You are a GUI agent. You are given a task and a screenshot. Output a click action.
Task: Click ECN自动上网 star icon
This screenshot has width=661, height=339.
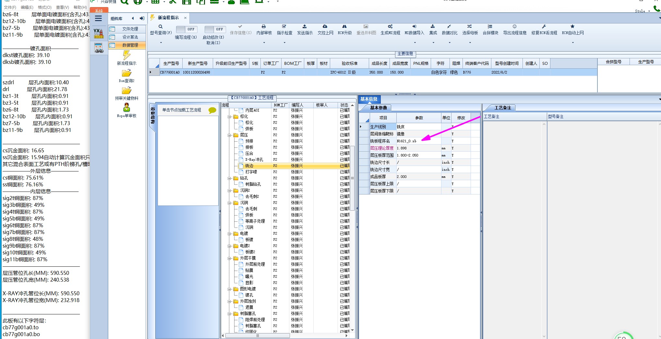pyautogui.click(x=572, y=27)
